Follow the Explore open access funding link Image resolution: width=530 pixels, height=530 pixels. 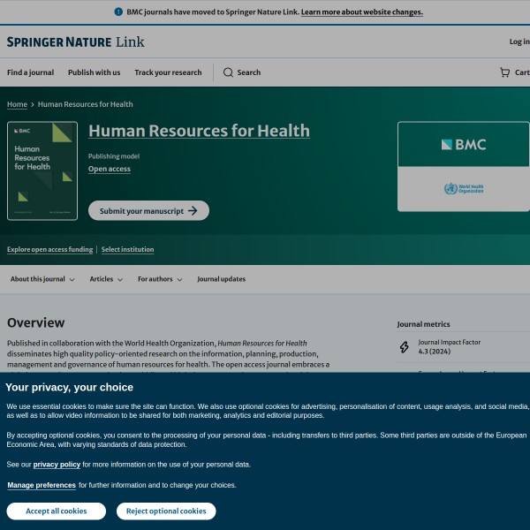tap(49, 250)
